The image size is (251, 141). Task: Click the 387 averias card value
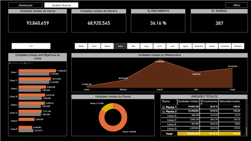pyautogui.click(x=219, y=23)
